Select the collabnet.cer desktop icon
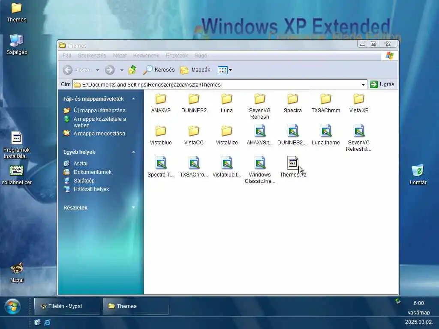Viewport: 439px width, 329px height. click(17, 175)
